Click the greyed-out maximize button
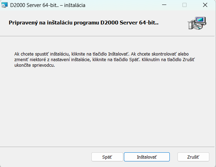The height and width of the screenshot is (167, 216). tap(184, 5)
